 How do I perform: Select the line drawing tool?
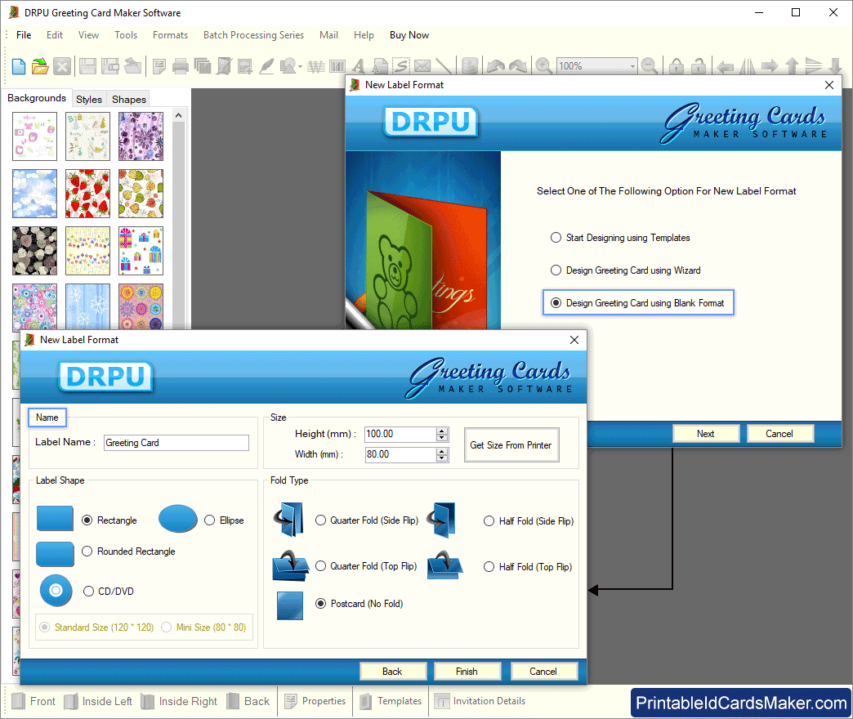444,66
